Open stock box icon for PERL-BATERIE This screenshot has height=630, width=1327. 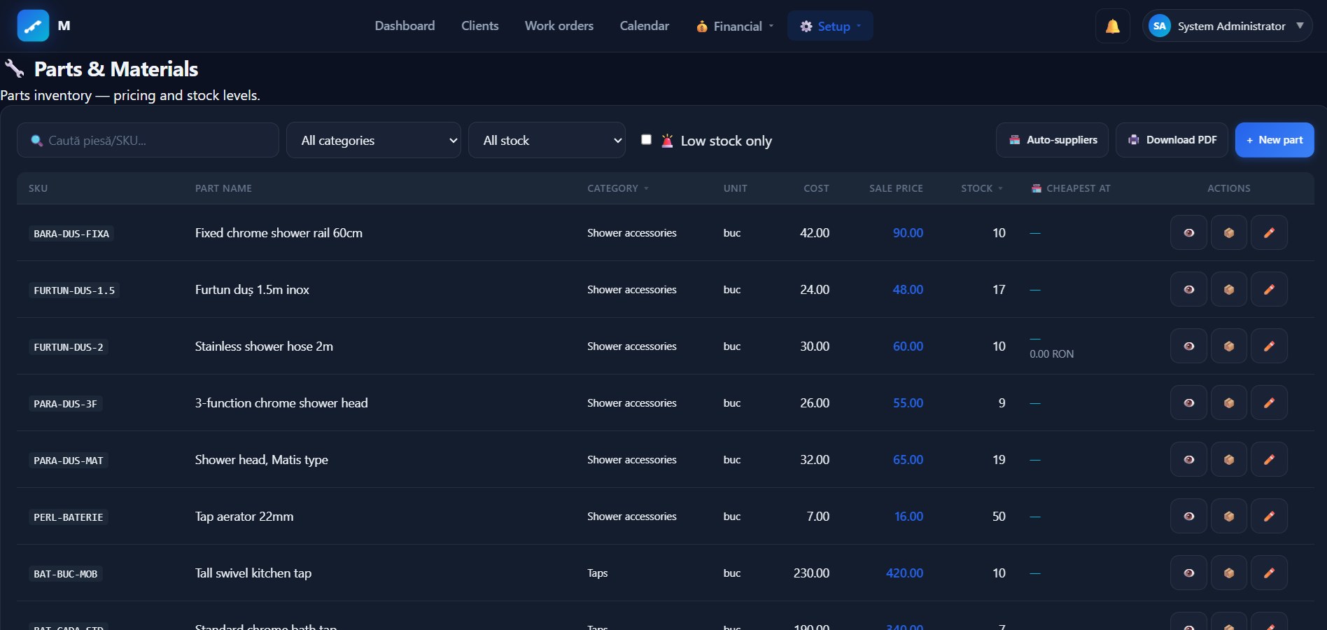click(x=1228, y=516)
